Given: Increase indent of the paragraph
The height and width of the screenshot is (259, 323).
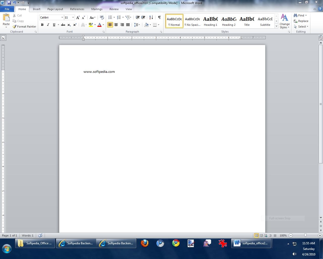Looking at the screenshot, I should (143, 17).
